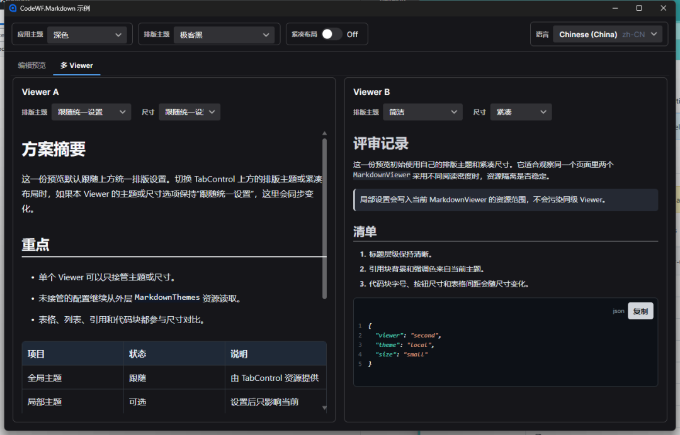Image resolution: width=680 pixels, height=435 pixels.
Task: Toggle the 紧凑布局 switch
Action: 332,34
